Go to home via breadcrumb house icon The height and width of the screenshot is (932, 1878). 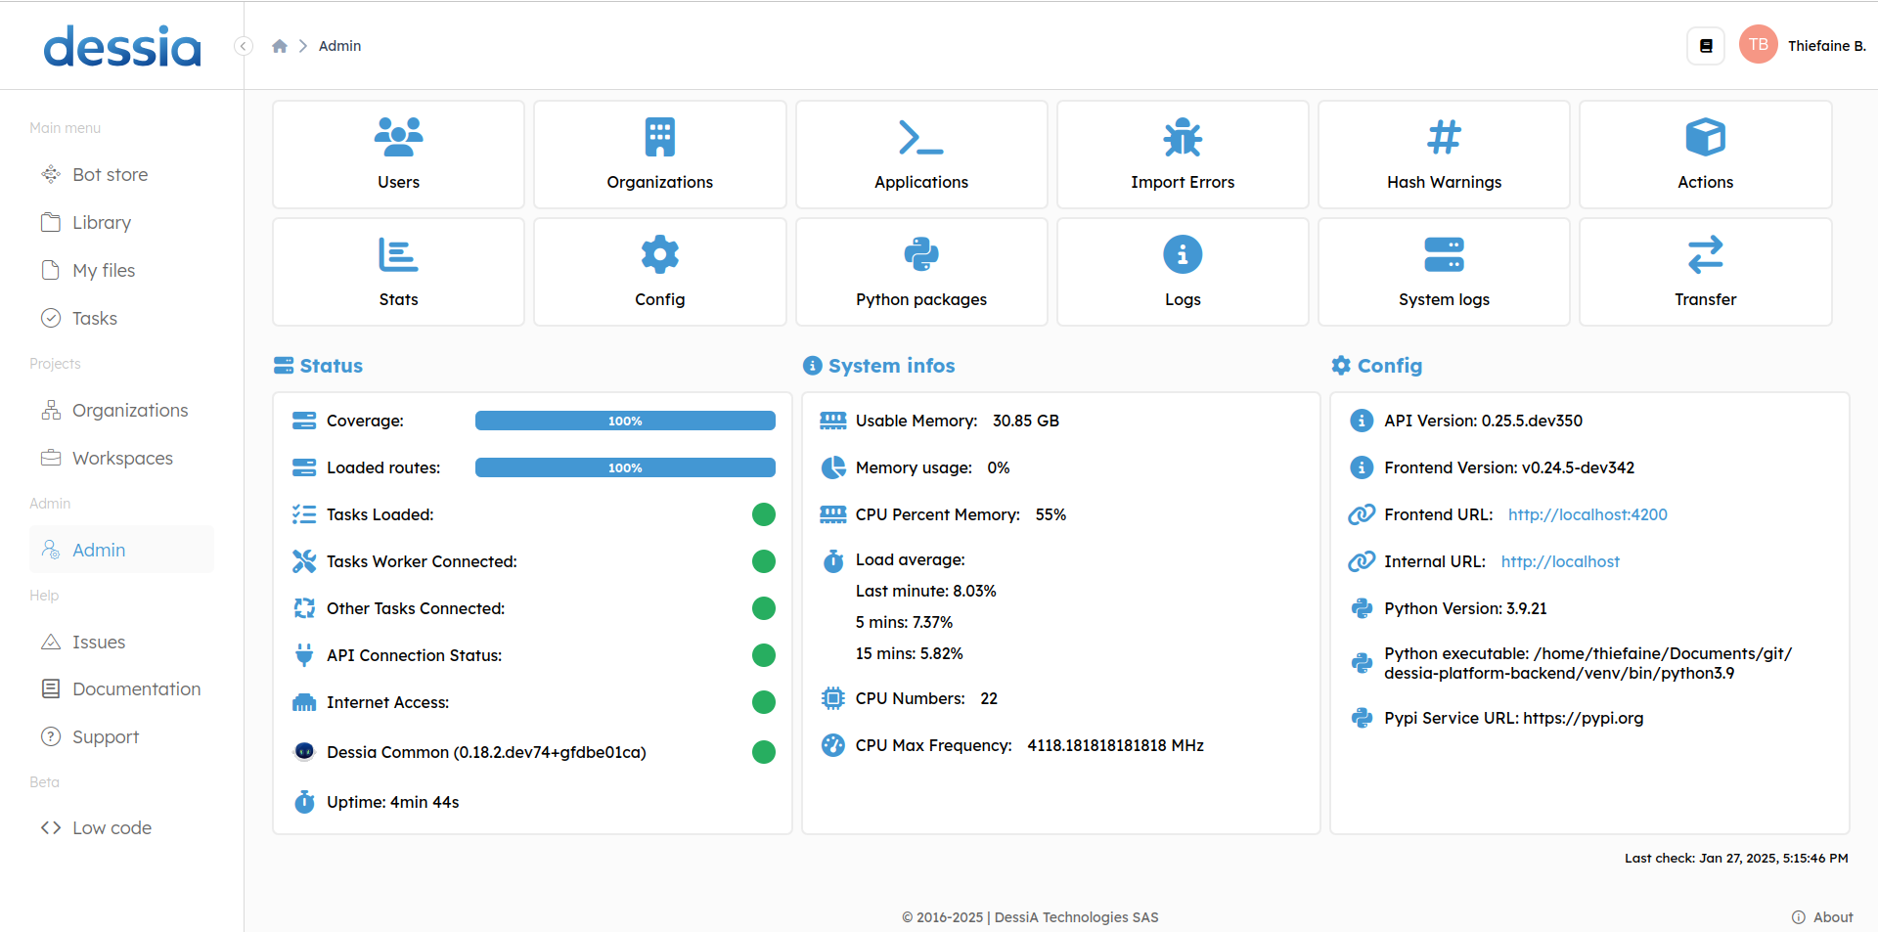point(280,46)
